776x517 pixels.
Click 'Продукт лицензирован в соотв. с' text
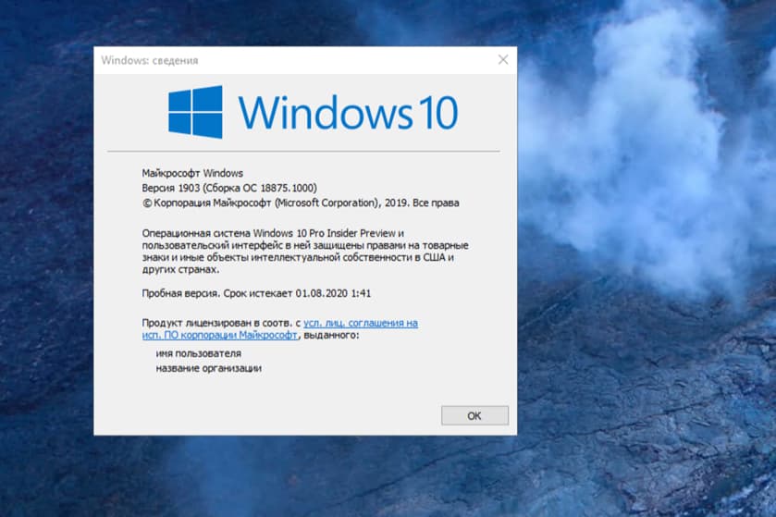click(221, 323)
